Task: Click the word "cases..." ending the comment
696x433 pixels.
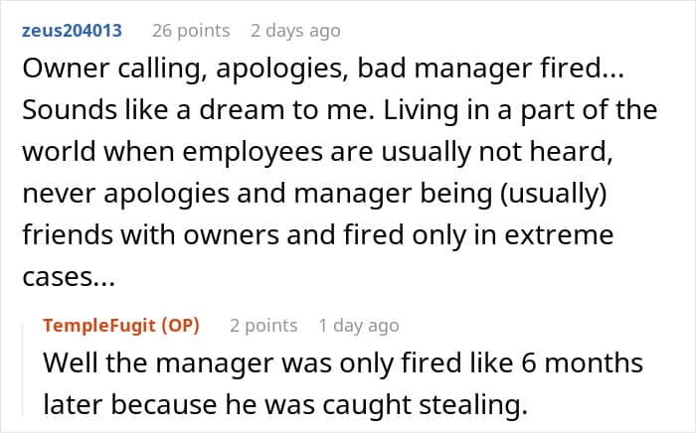Action: [69, 278]
